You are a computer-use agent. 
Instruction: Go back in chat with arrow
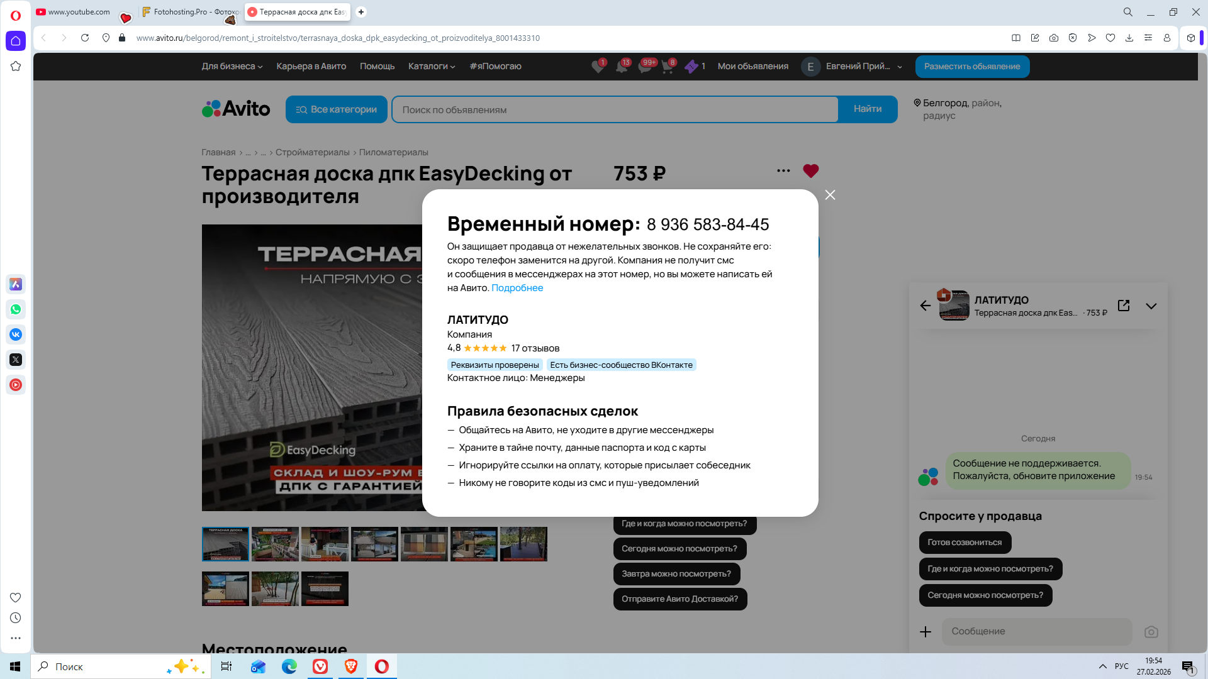pos(925,306)
